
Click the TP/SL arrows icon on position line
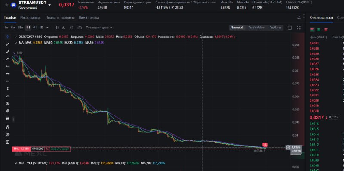[47, 149]
